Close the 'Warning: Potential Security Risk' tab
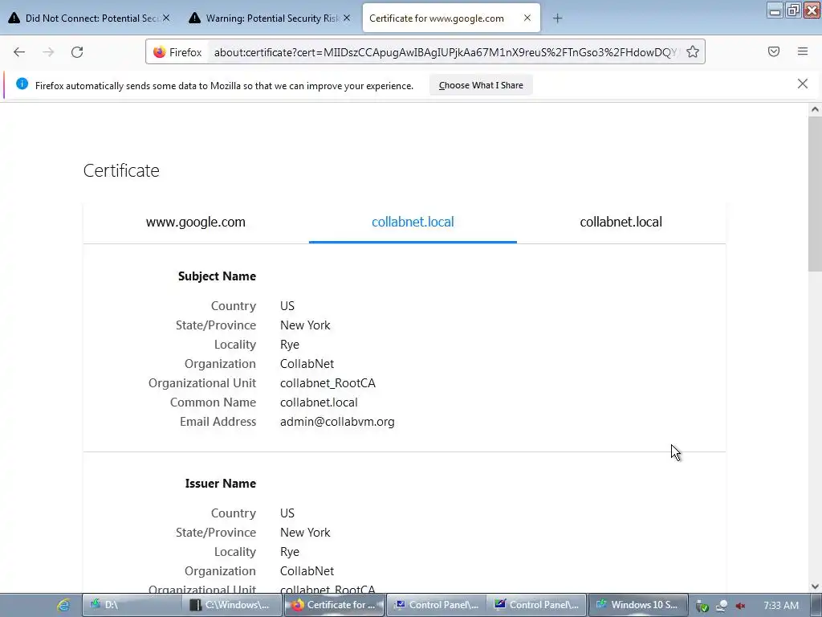Image resolution: width=822 pixels, height=617 pixels. [x=347, y=18]
